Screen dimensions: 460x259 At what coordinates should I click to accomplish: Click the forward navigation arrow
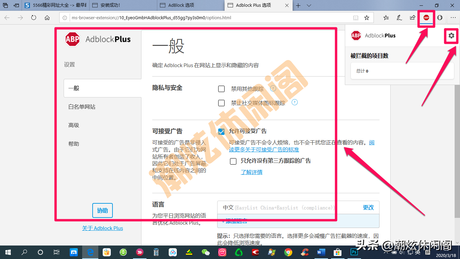pos(20,18)
